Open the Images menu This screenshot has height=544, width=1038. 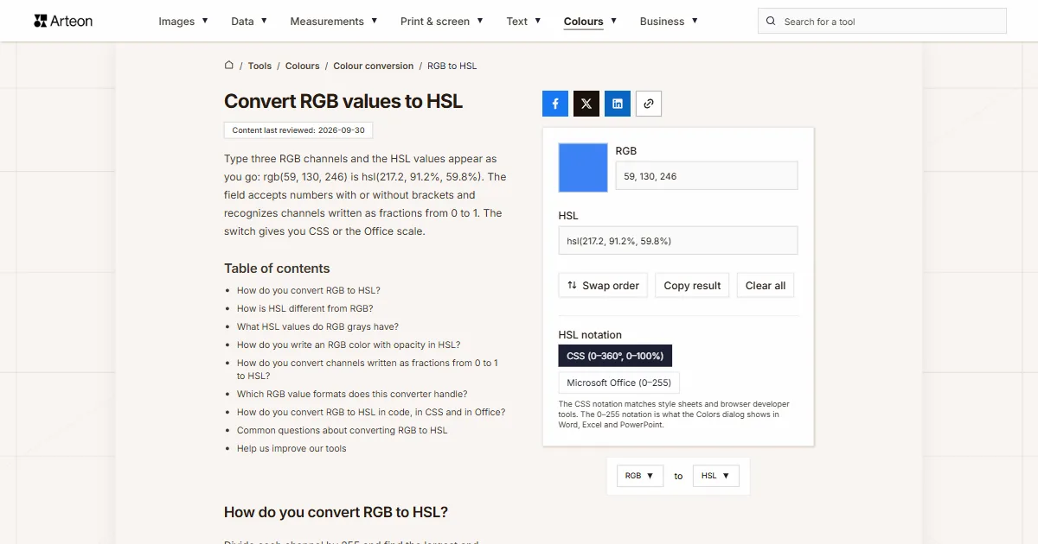pos(183,22)
